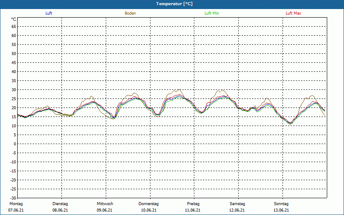Click the 0 y-axis tick label
Image resolution: width=344 pixels, height=215 pixels.
(x=15, y=144)
